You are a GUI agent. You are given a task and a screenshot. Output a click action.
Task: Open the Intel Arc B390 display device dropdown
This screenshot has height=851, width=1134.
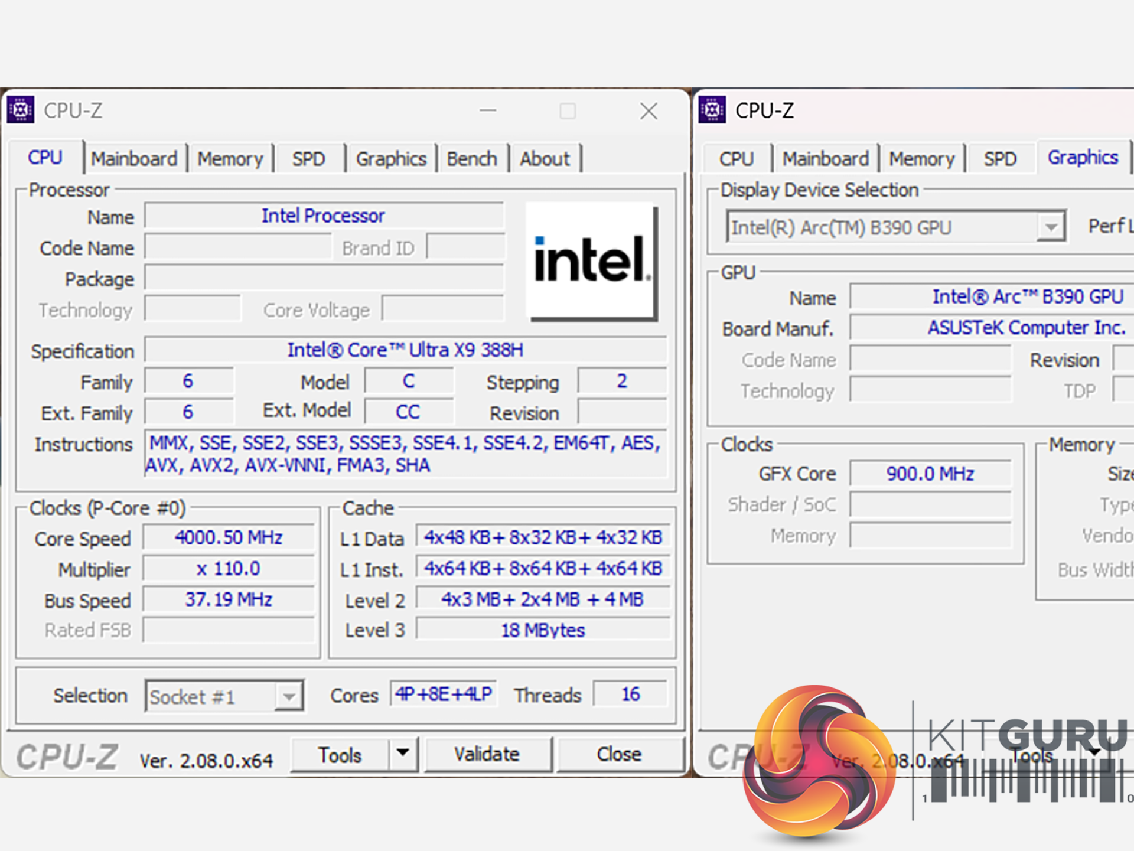coord(1050,227)
